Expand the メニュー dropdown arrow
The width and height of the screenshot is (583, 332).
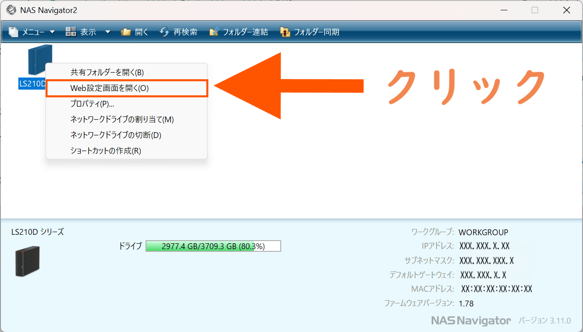coord(52,32)
